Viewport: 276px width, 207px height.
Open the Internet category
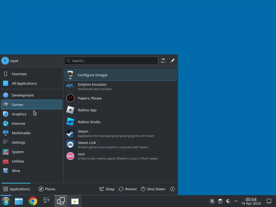pyautogui.click(x=32, y=123)
